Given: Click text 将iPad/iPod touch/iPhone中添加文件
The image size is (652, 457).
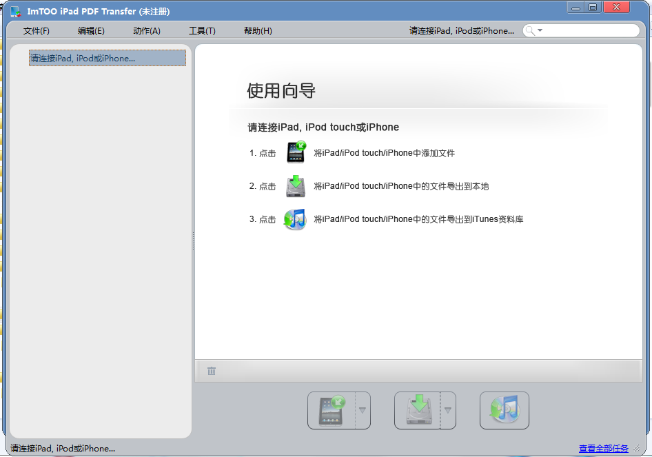Looking at the screenshot, I should tap(384, 153).
